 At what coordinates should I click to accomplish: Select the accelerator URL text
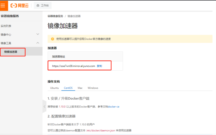(74, 66)
